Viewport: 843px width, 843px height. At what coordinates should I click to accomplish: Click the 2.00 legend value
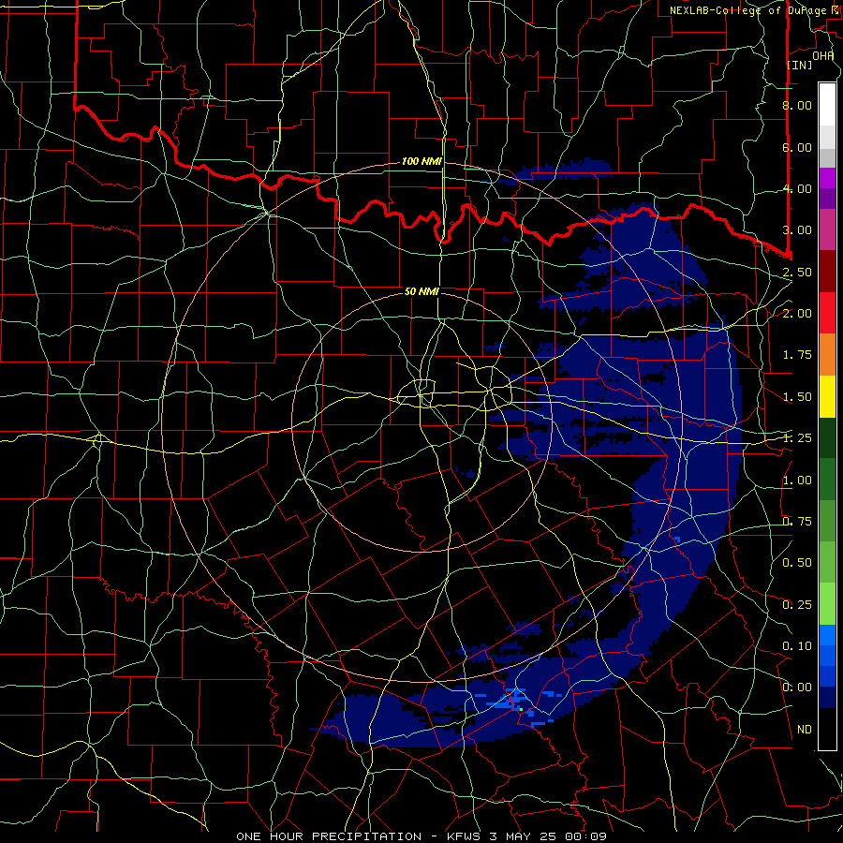tap(797, 314)
